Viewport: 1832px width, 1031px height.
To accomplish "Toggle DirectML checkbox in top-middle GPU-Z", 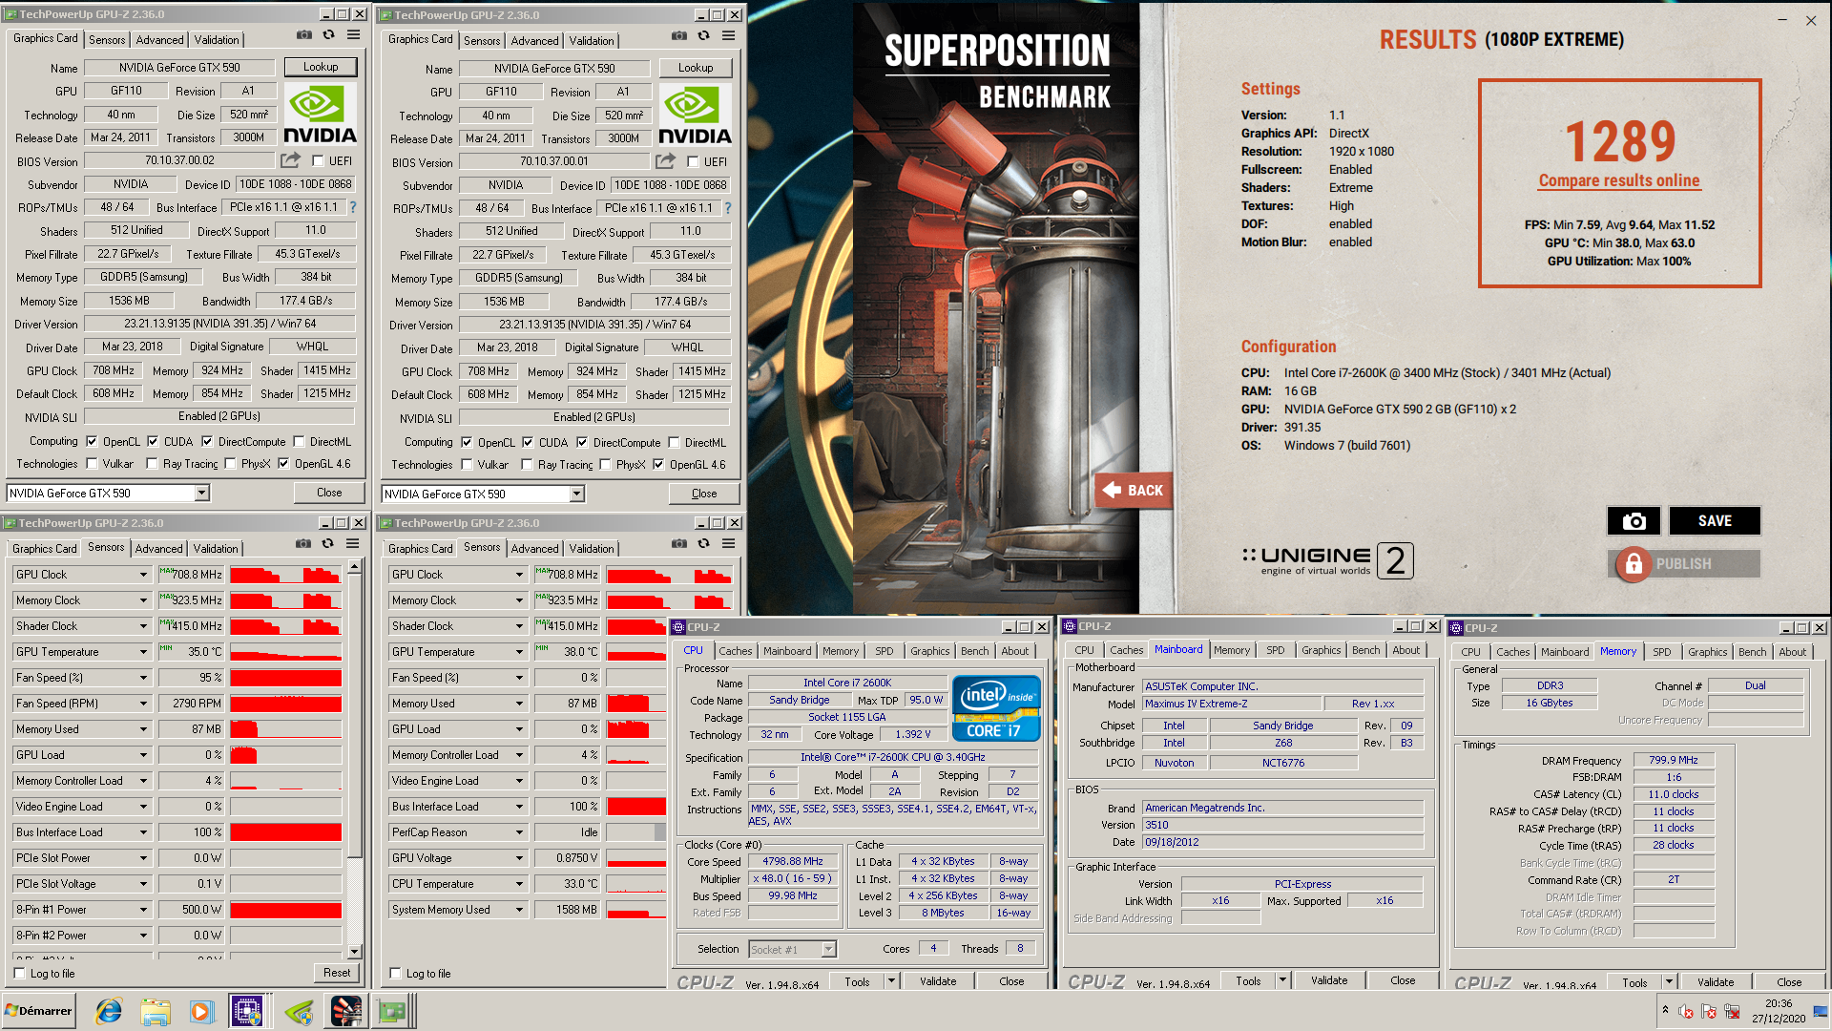I will pos(674,443).
